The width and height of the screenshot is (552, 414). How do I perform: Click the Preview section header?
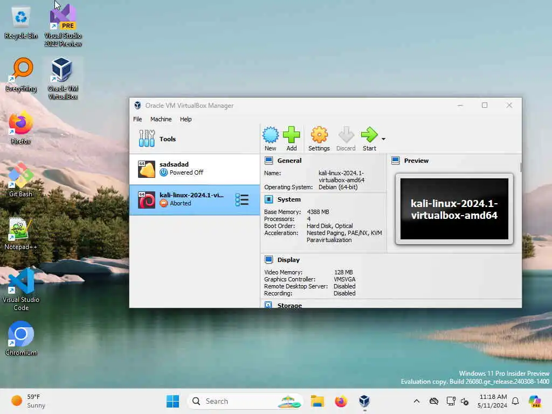pyautogui.click(x=416, y=161)
